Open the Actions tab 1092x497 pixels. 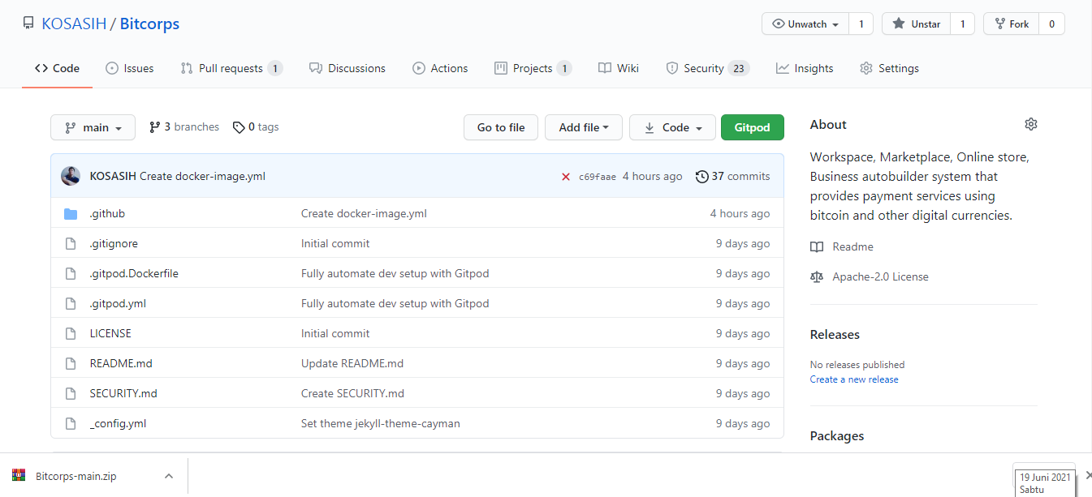[x=440, y=68]
